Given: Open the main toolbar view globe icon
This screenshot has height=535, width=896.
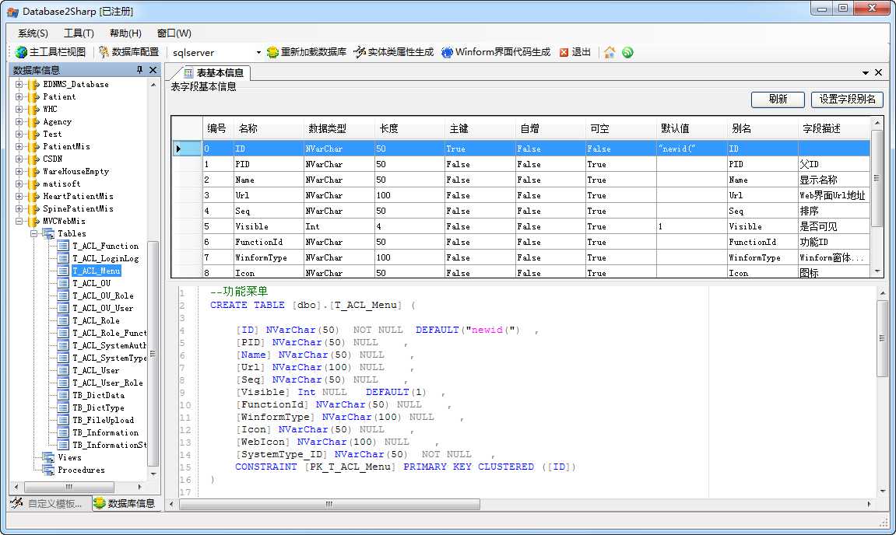Looking at the screenshot, I should pos(21,52).
